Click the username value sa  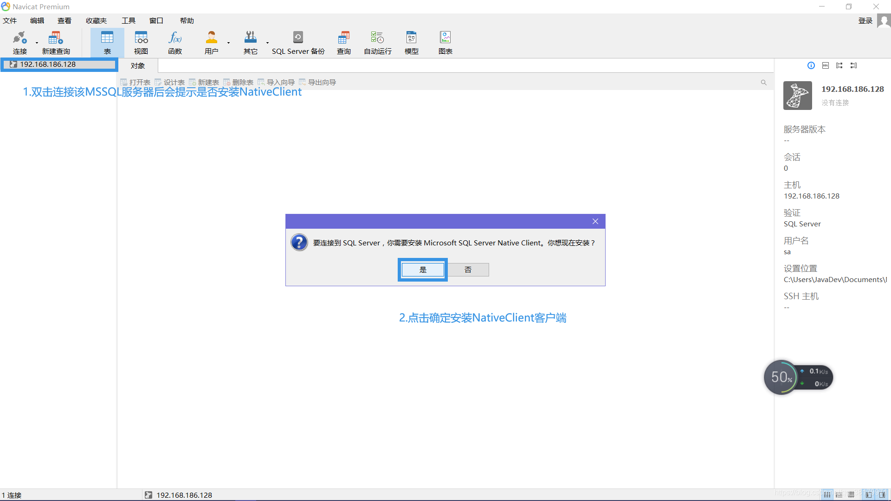(x=787, y=252)
